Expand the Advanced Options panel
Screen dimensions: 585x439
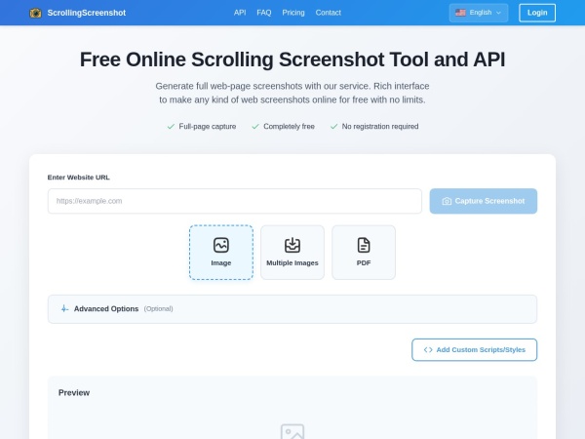(x=292, y=309)
